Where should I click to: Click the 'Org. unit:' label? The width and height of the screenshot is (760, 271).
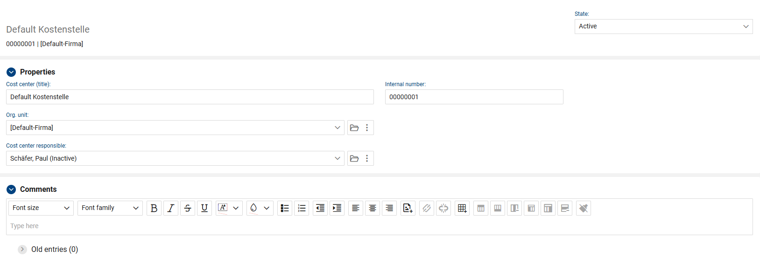[x=17, y=115]
